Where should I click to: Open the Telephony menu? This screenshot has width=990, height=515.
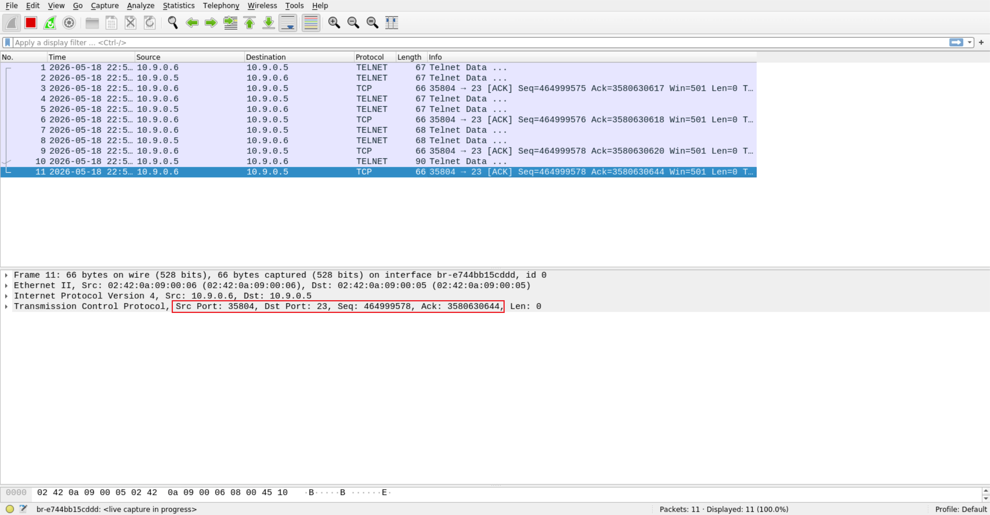(x=221, y=5)
